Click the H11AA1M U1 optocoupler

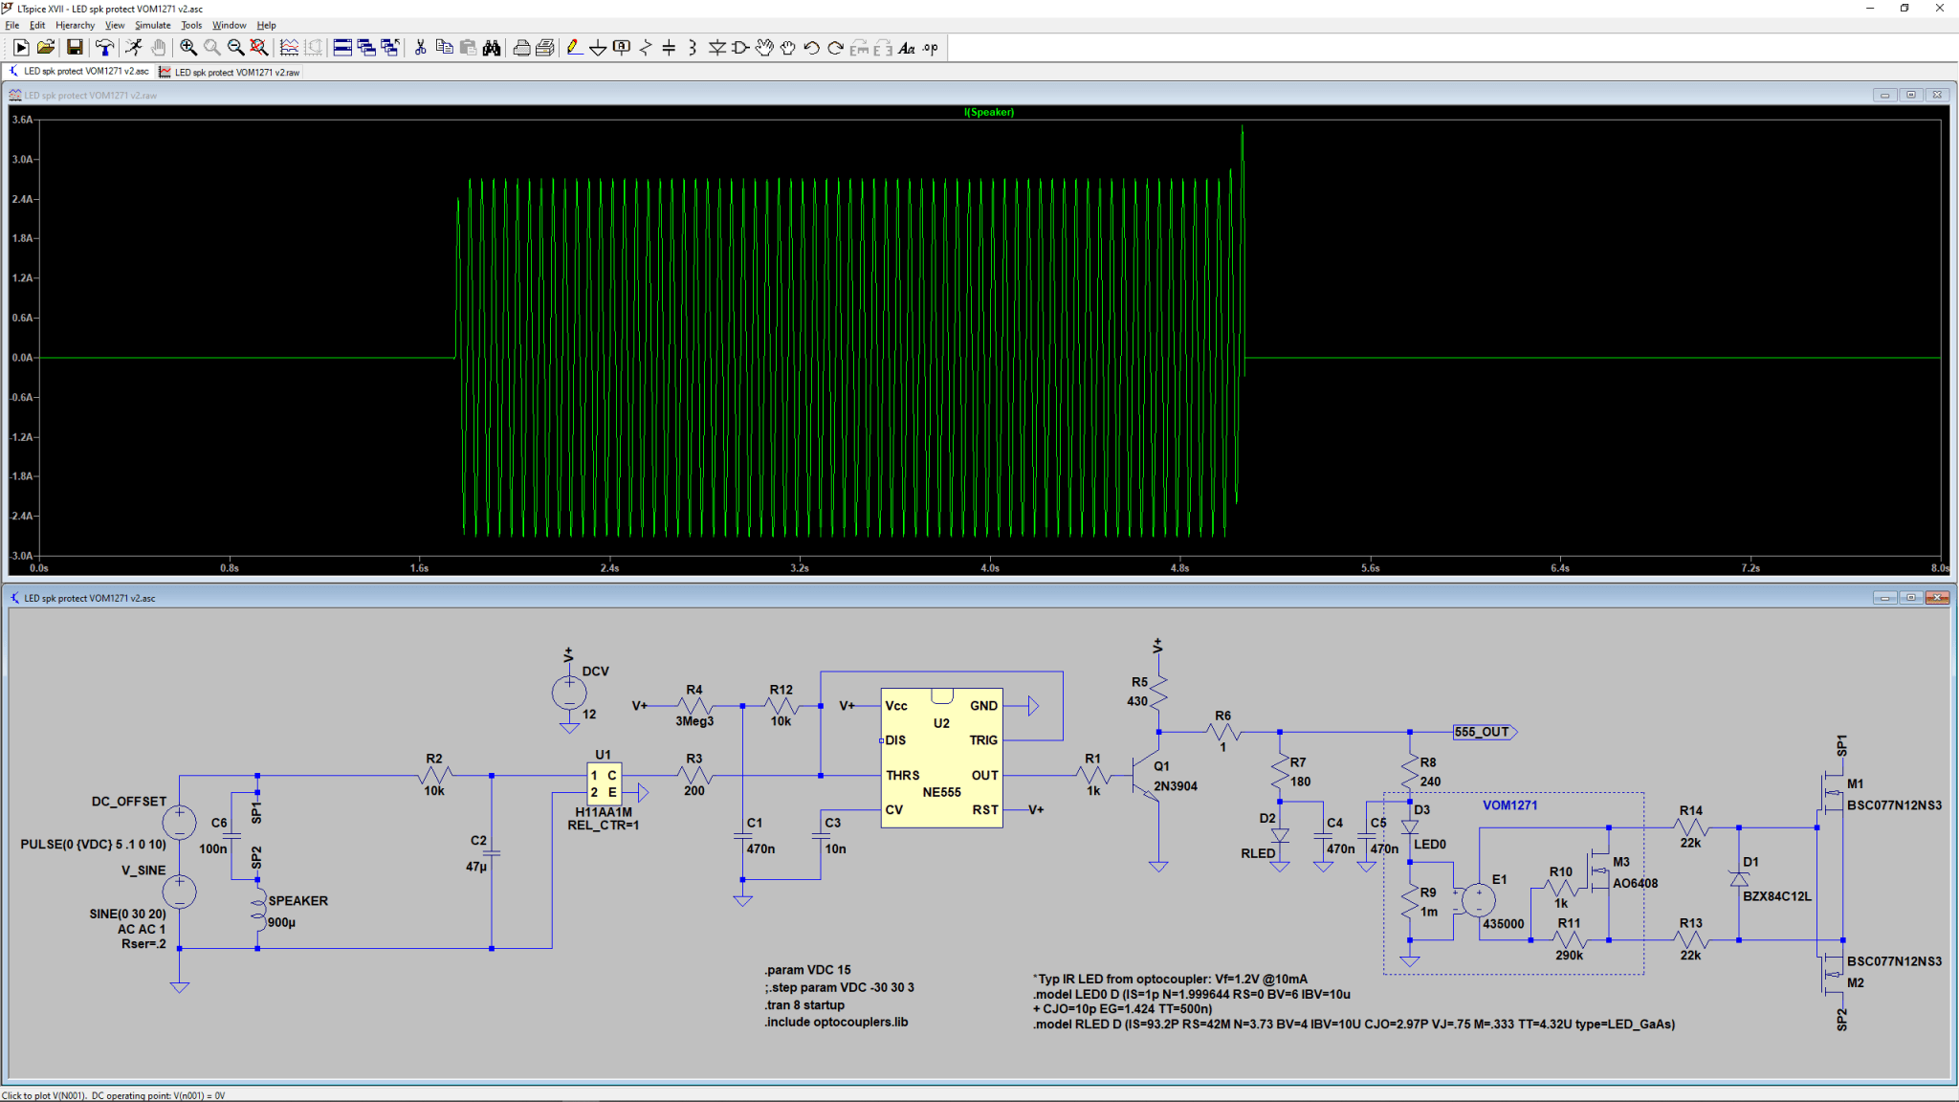604,784
